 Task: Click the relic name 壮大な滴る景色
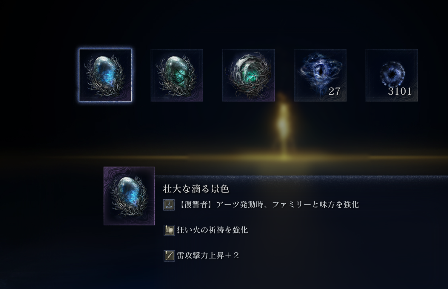point(196,189)
